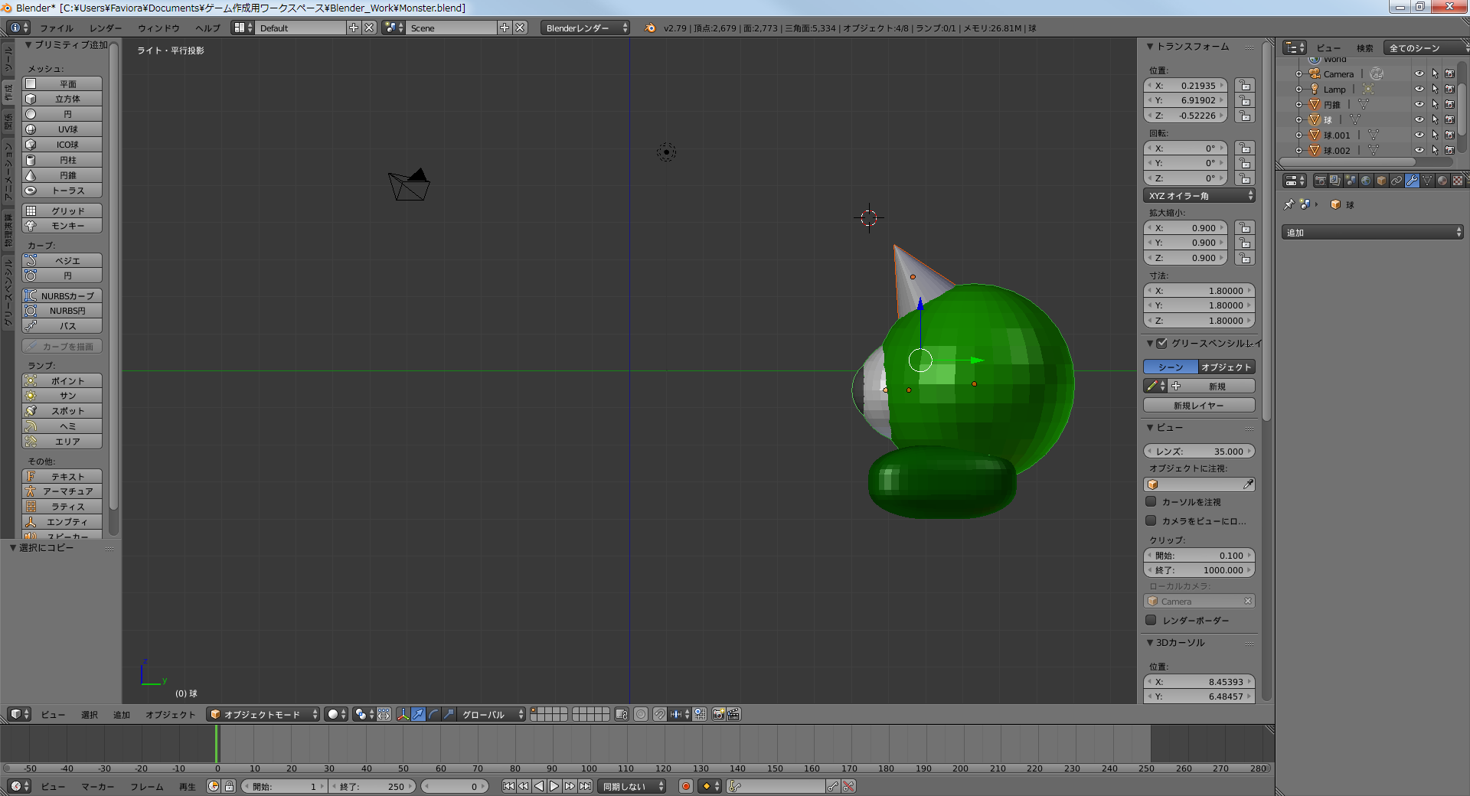
Task: Open the オブジェクトモード mode dropdown
Action: click(263, 714)
